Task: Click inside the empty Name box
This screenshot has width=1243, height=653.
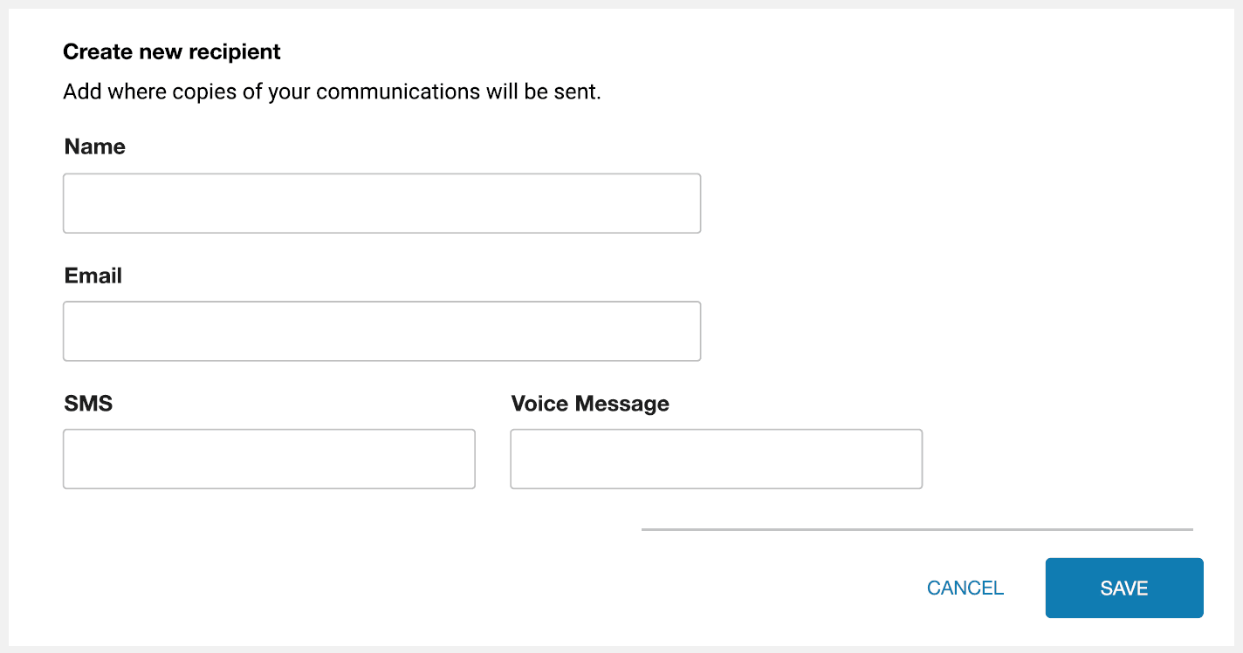Action: point(381,203)
